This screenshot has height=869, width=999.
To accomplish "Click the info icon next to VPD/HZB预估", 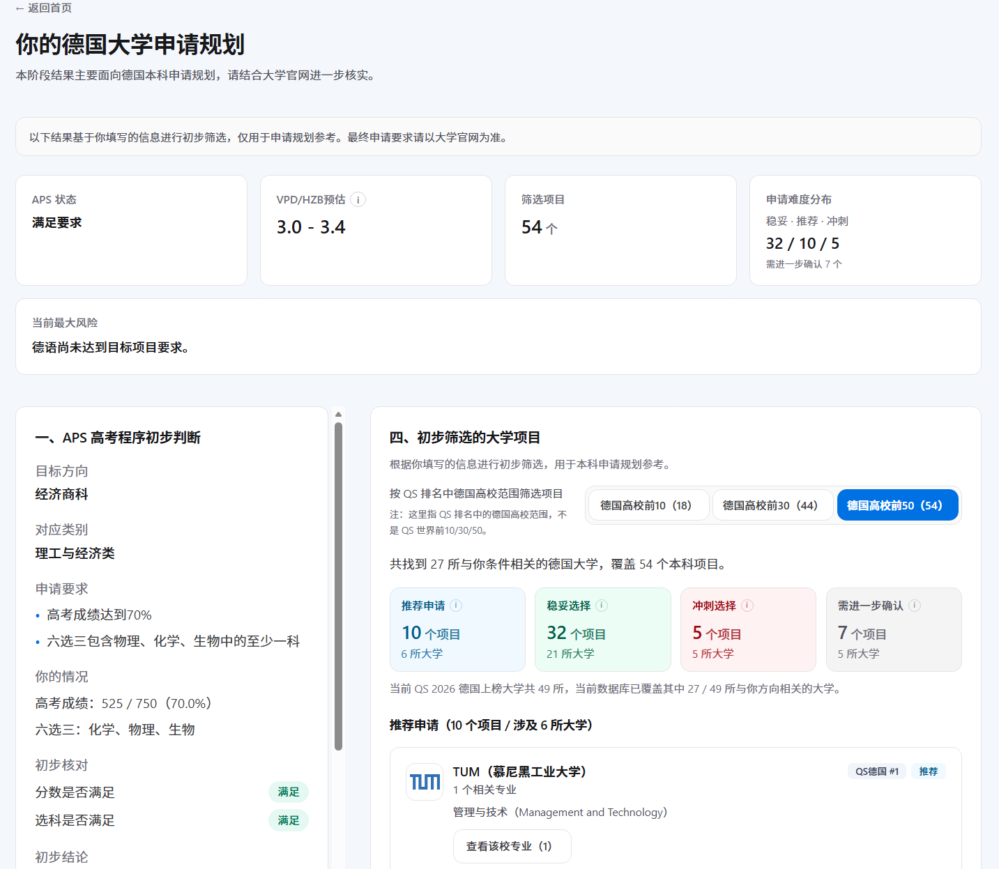I will 358,200.
